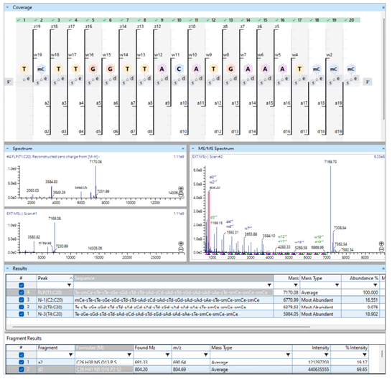
Task: Uncheck the FLP(T1:C20) result row checkbox
Action: 22,292
